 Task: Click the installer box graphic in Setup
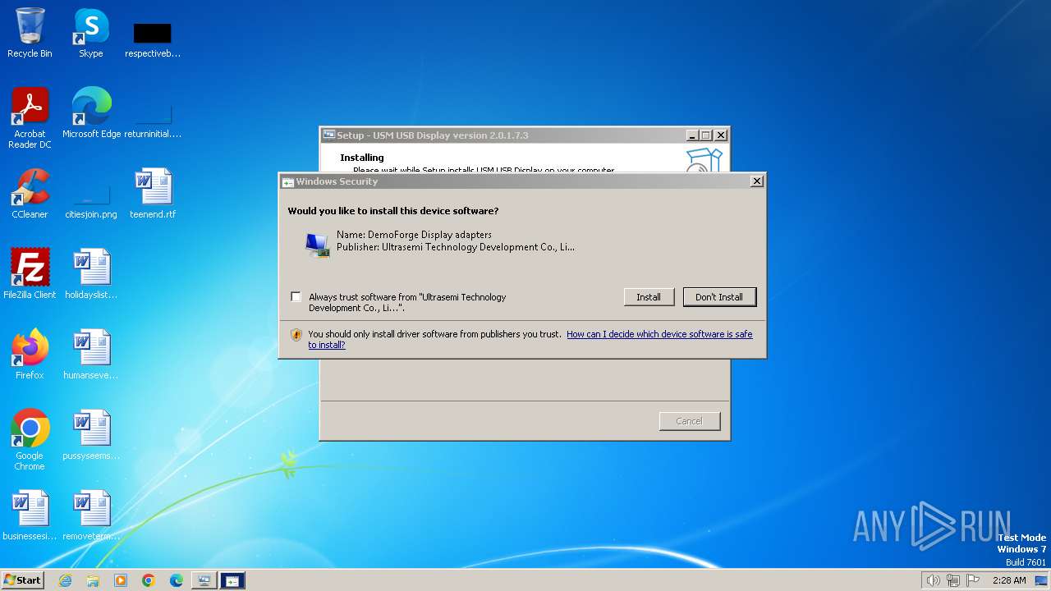tap(704, 160)
